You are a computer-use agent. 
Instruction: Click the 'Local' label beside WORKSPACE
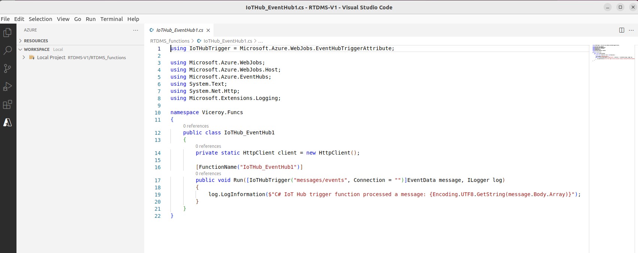pyautogui.click(x=58, y=49)
